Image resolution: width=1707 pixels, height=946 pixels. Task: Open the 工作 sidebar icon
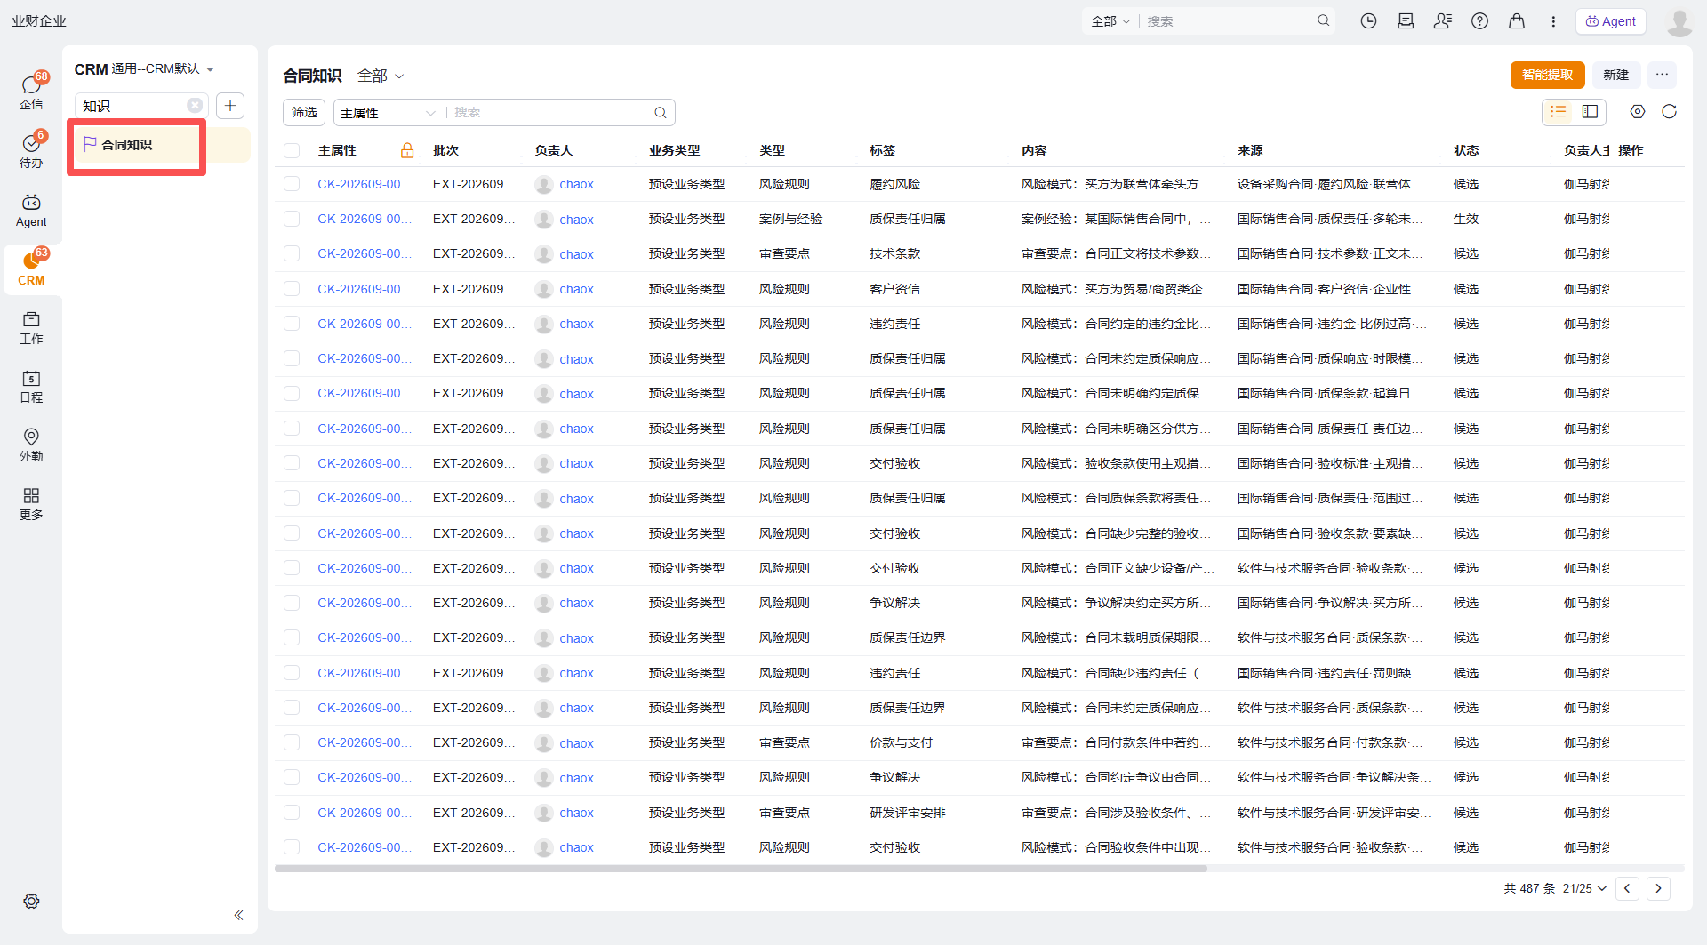click(x=31, y=328)
